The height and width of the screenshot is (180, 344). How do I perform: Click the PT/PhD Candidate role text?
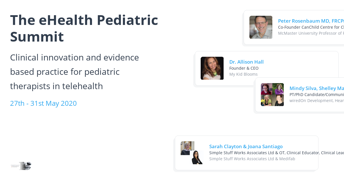pos(317,95)
